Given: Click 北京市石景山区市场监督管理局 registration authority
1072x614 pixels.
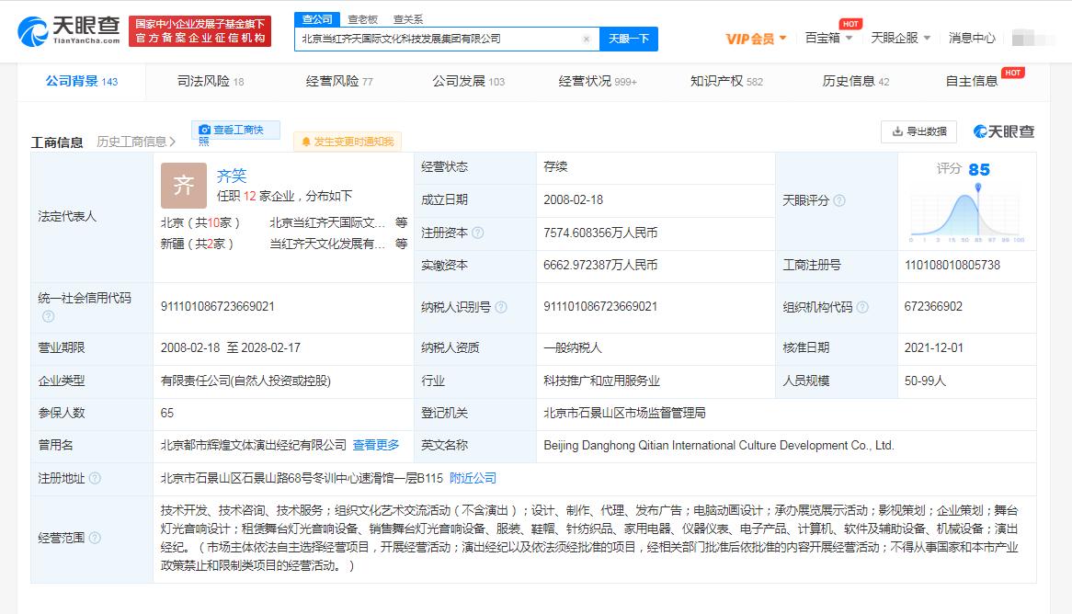Looking at the screenshot, I should [x=624, y=413].
